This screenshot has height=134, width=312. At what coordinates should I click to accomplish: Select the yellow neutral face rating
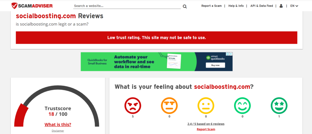tap(206, 106)
